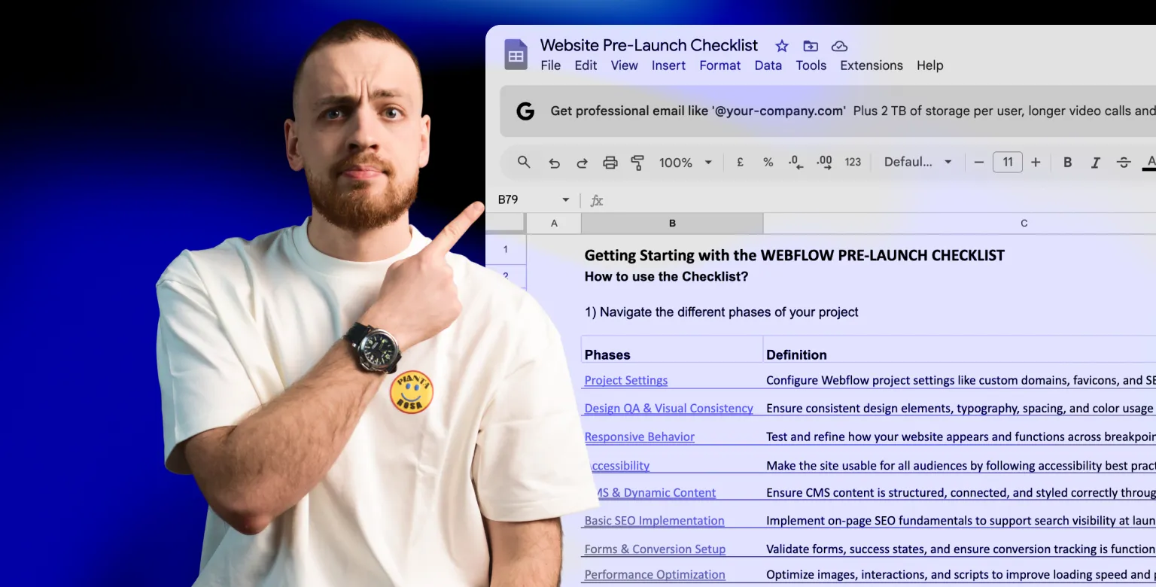1156x587 pixels.
Task: Click the move to folder icon
Action: click(811, 46)
